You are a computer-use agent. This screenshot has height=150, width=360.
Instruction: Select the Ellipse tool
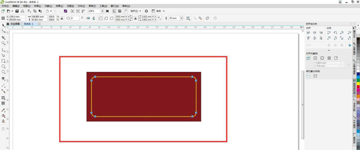coord(3,66)
